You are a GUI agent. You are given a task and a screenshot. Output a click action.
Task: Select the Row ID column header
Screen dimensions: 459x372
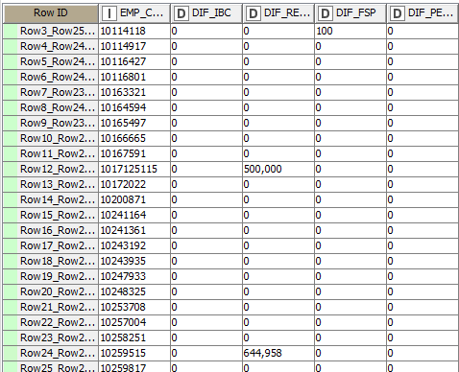[50, 13]
